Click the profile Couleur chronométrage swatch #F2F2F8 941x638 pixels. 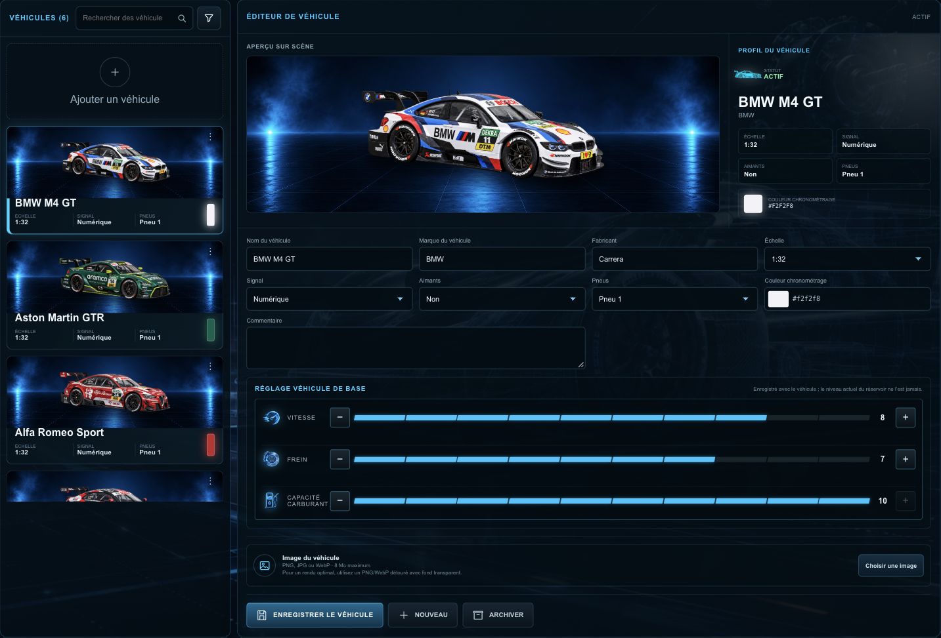pyautogui.click(x=753, y=203)
